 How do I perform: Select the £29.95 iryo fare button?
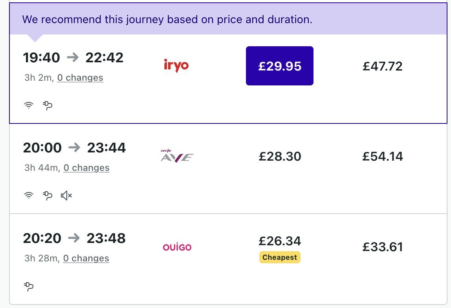click(x=280, y=66)
